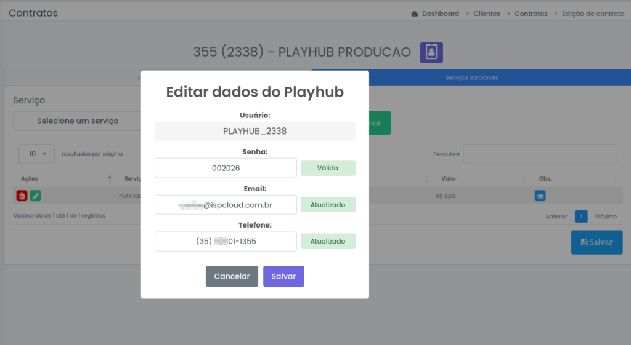Go to Anterior page
This screenshot has height=345, width=631.
[x=556, y=216]
